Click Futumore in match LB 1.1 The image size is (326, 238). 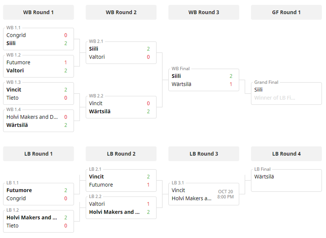pos(19,190)
